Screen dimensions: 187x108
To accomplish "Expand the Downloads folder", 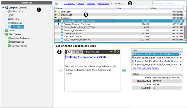I will 56,15.
